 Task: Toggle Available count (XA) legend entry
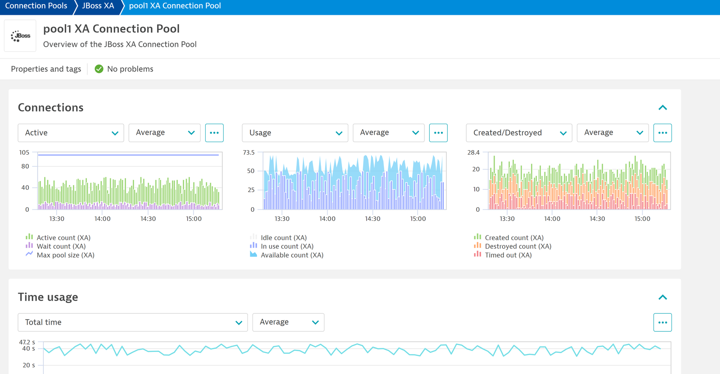point(287,255)
